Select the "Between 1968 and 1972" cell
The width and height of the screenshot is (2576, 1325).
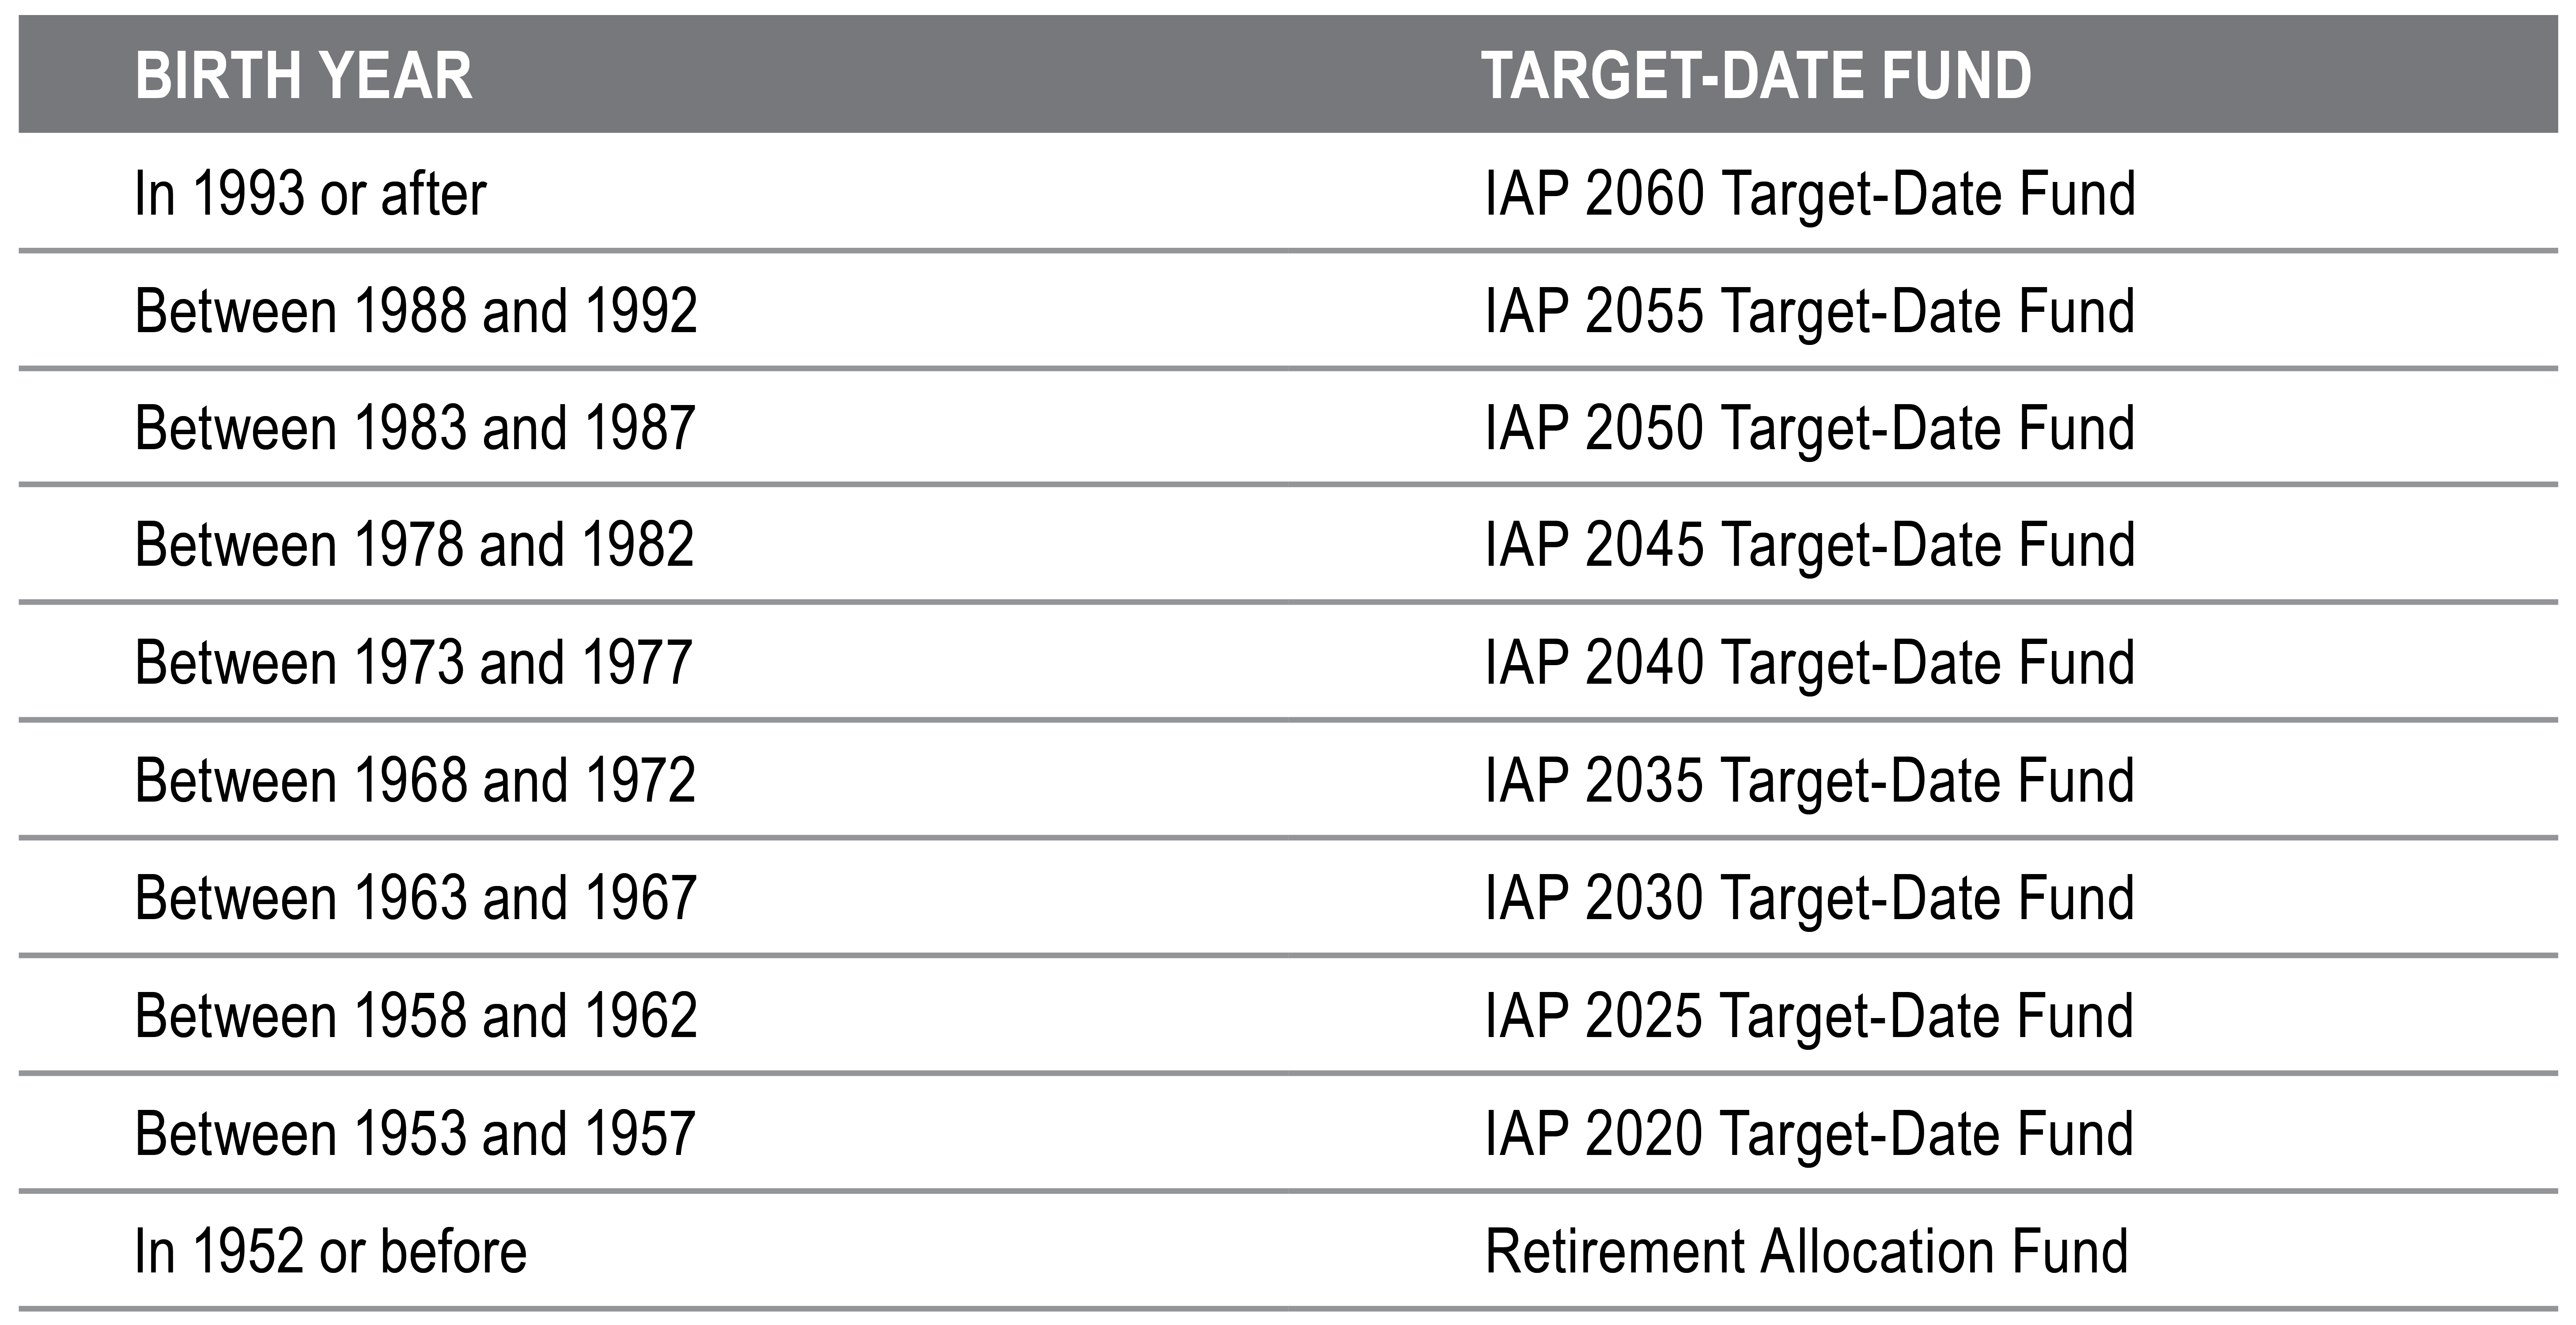click(415, 780)
